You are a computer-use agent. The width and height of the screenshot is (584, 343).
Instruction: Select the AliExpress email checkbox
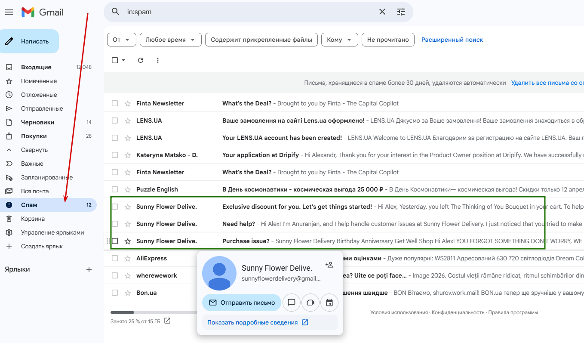tap(115, 258)
